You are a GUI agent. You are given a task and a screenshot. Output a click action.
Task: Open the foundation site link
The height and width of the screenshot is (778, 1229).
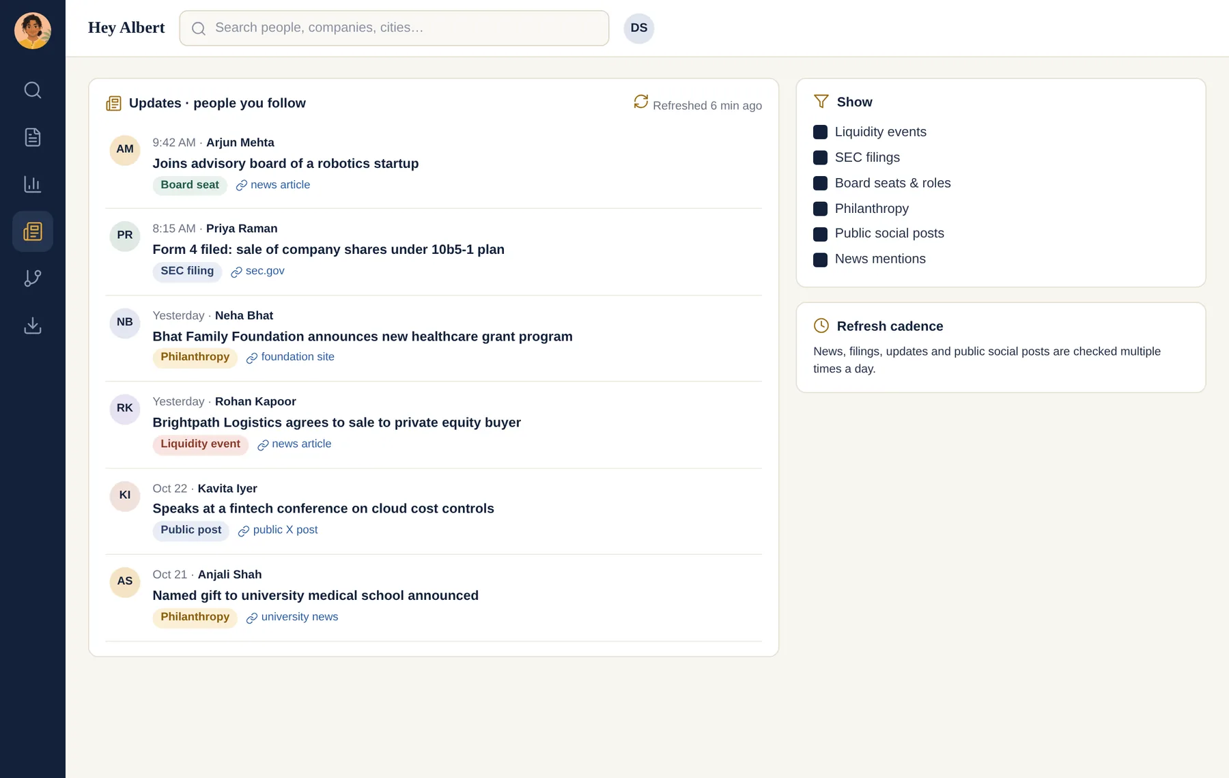[290, 357]
